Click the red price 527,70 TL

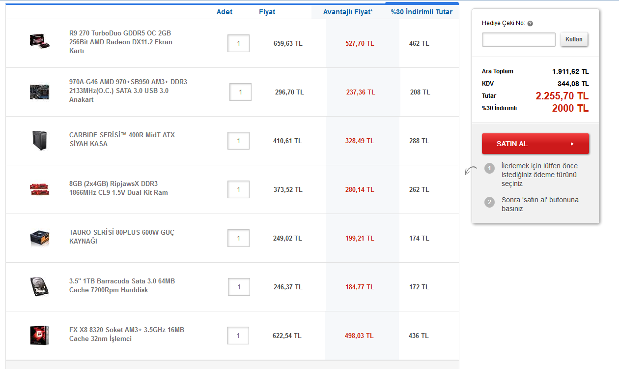tap(360, 43)
